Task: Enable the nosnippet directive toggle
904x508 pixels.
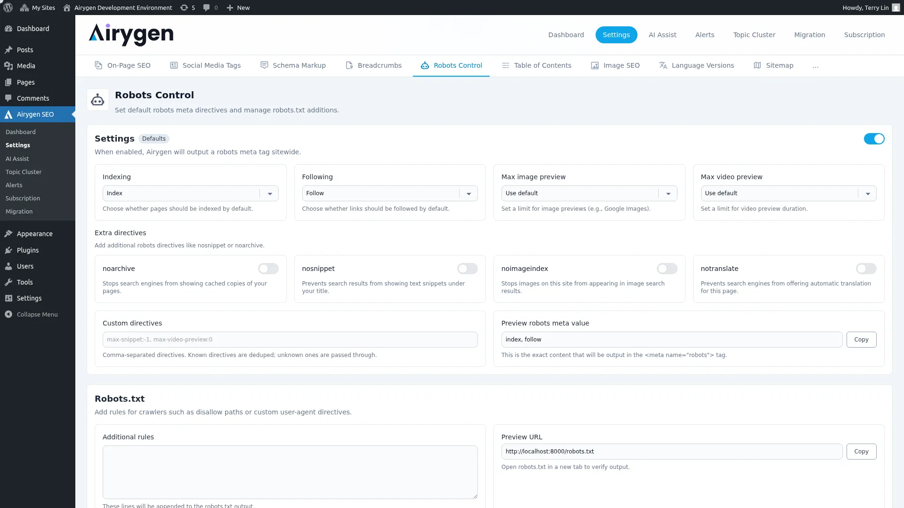Action: click(x=468, y=269)
